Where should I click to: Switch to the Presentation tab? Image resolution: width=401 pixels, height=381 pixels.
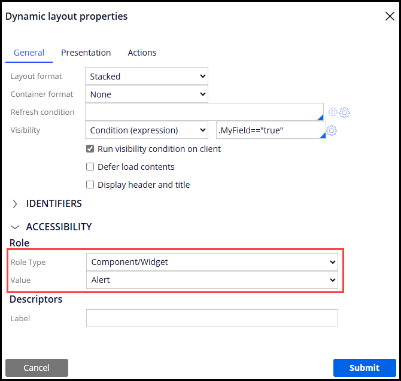tap(86, 53)
